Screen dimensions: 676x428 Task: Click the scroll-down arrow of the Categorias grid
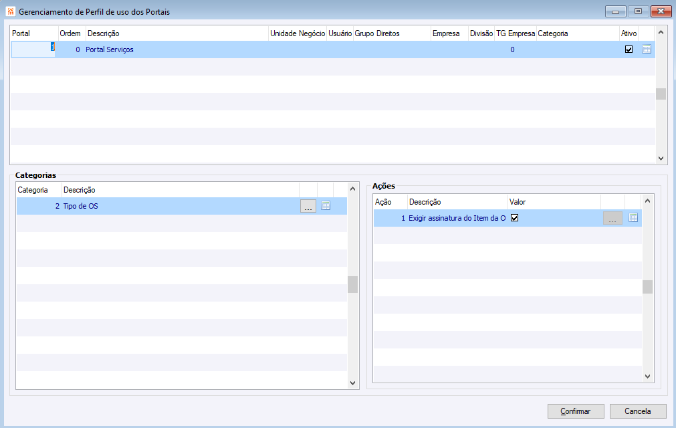352,383
